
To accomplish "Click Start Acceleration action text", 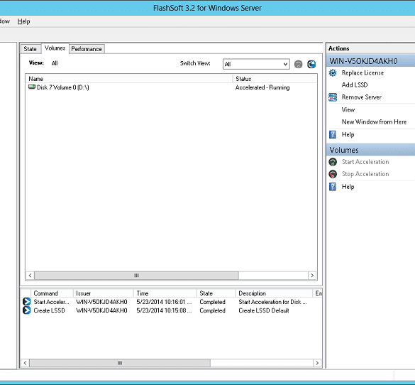I will (x=365, y=162).
